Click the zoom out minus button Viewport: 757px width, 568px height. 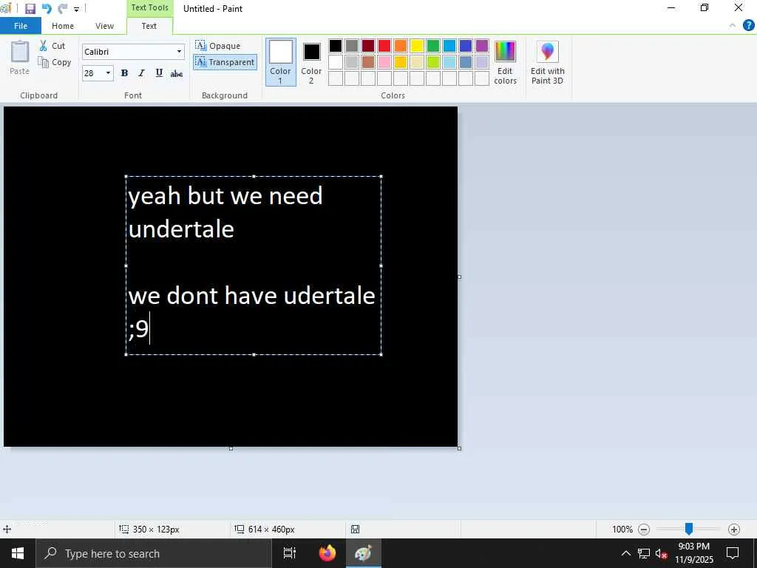pyautogui.click(x=644, y=530)
